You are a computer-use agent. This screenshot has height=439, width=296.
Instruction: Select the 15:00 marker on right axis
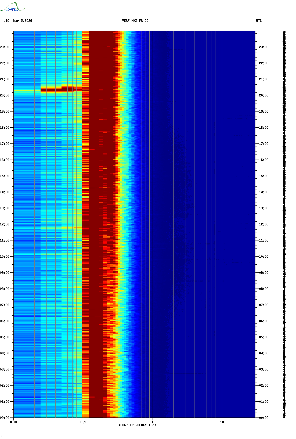point(263,176)
